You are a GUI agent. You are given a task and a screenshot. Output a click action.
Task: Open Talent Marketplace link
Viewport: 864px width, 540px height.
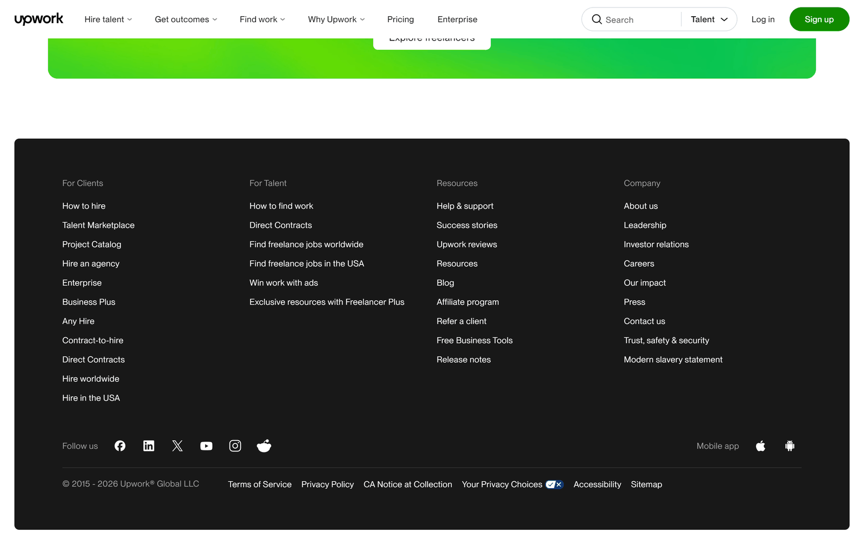click(x=98, y=225)
